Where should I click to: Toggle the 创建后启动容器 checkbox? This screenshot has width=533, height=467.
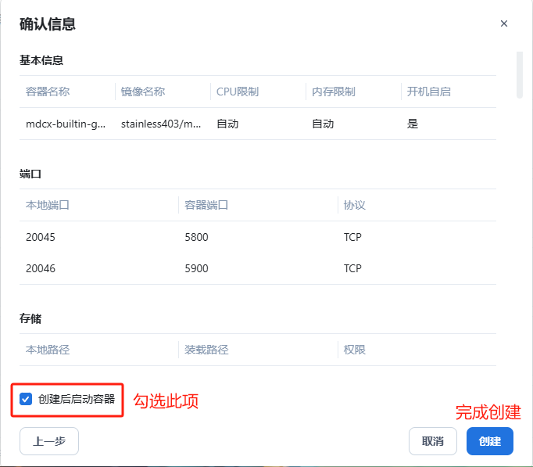click(x=26, y=399)
